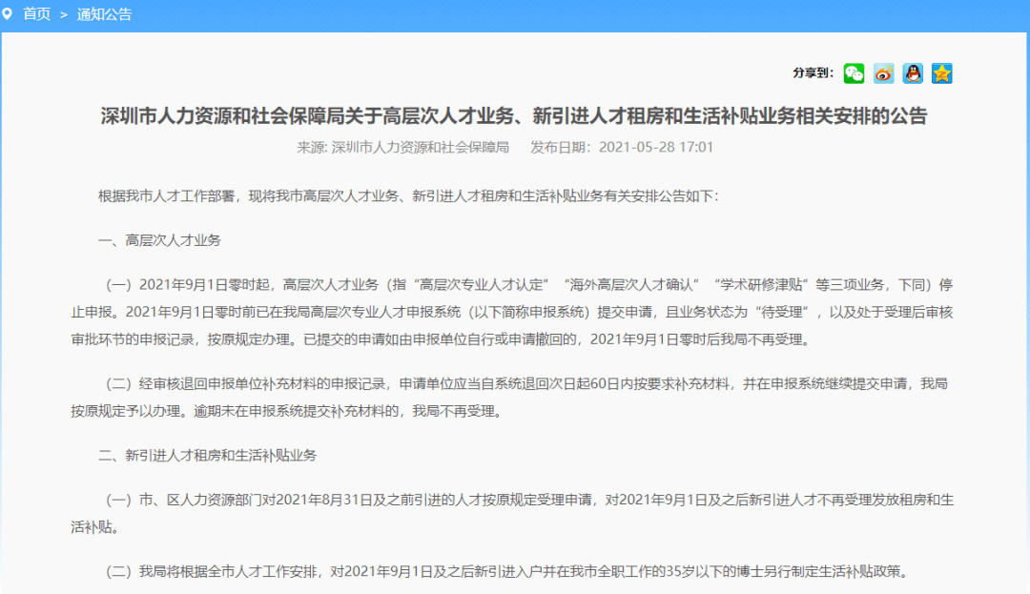Click the QQ penguin share icon
Viewport: 1030px width, 594px height.
tap(913, 73)
